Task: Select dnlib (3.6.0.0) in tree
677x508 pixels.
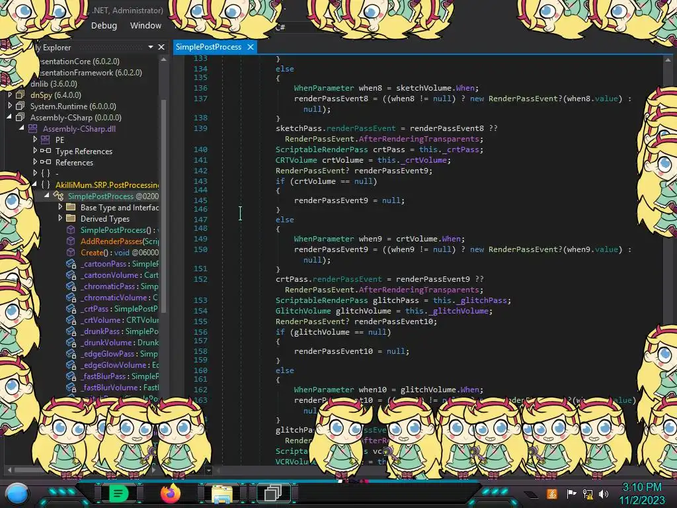Action: (54, 83)
